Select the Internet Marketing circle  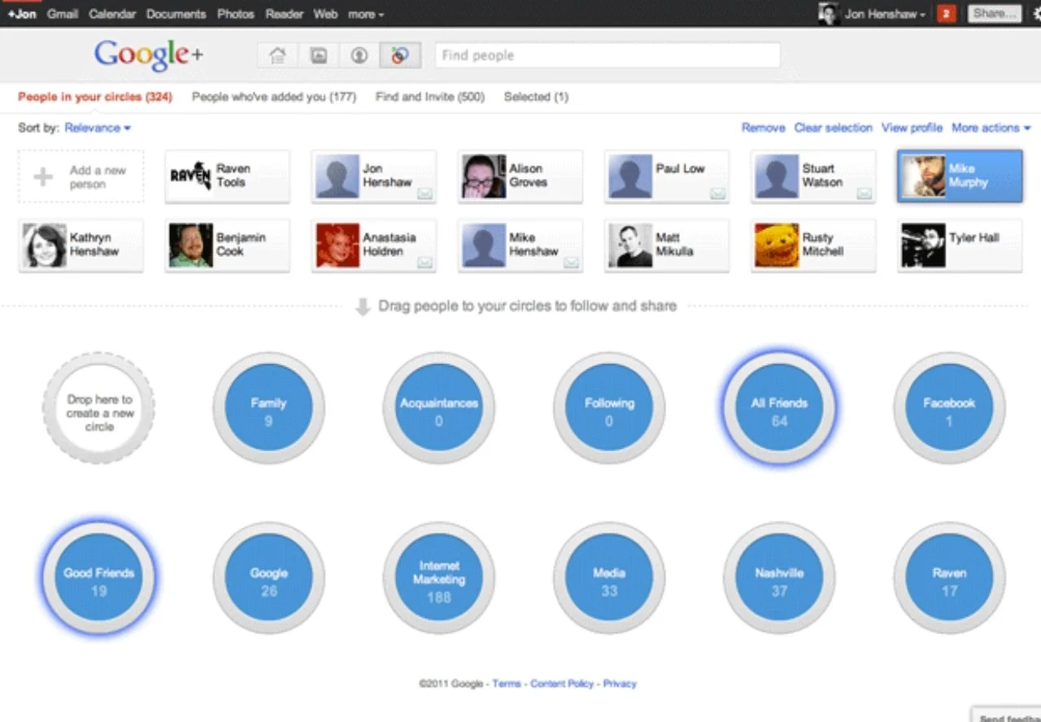coord(438,578)
